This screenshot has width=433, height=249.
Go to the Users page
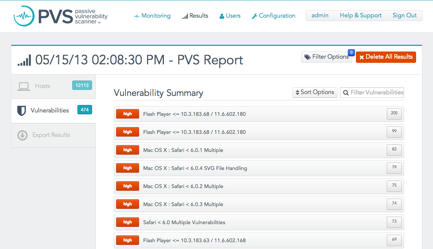230,16
